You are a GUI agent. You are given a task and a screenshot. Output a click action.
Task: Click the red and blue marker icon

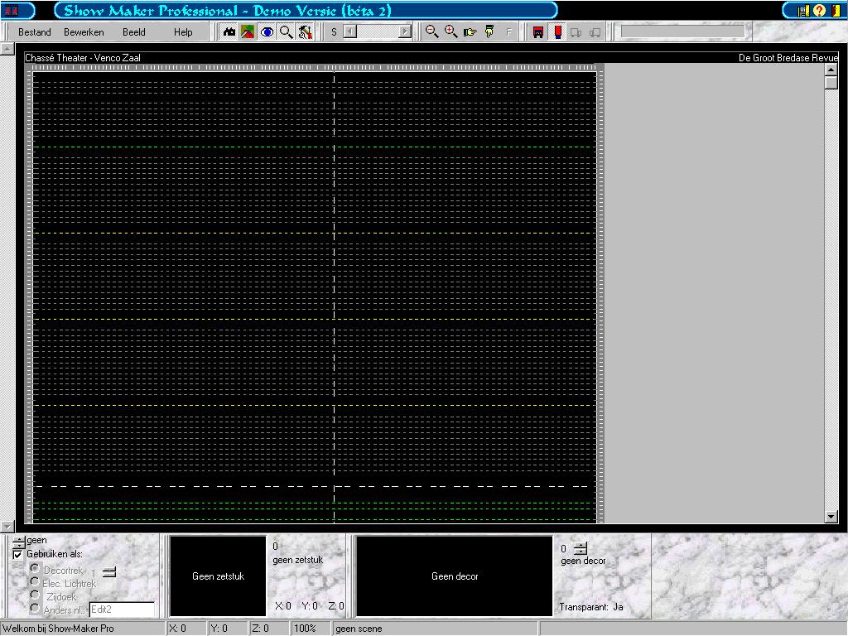point(557,32)
